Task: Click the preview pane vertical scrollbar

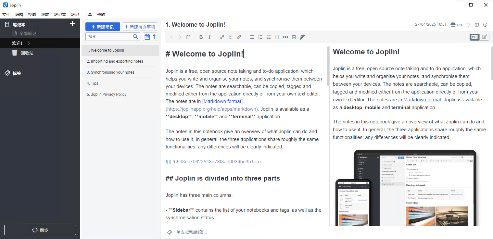Action: coord(492,63)
